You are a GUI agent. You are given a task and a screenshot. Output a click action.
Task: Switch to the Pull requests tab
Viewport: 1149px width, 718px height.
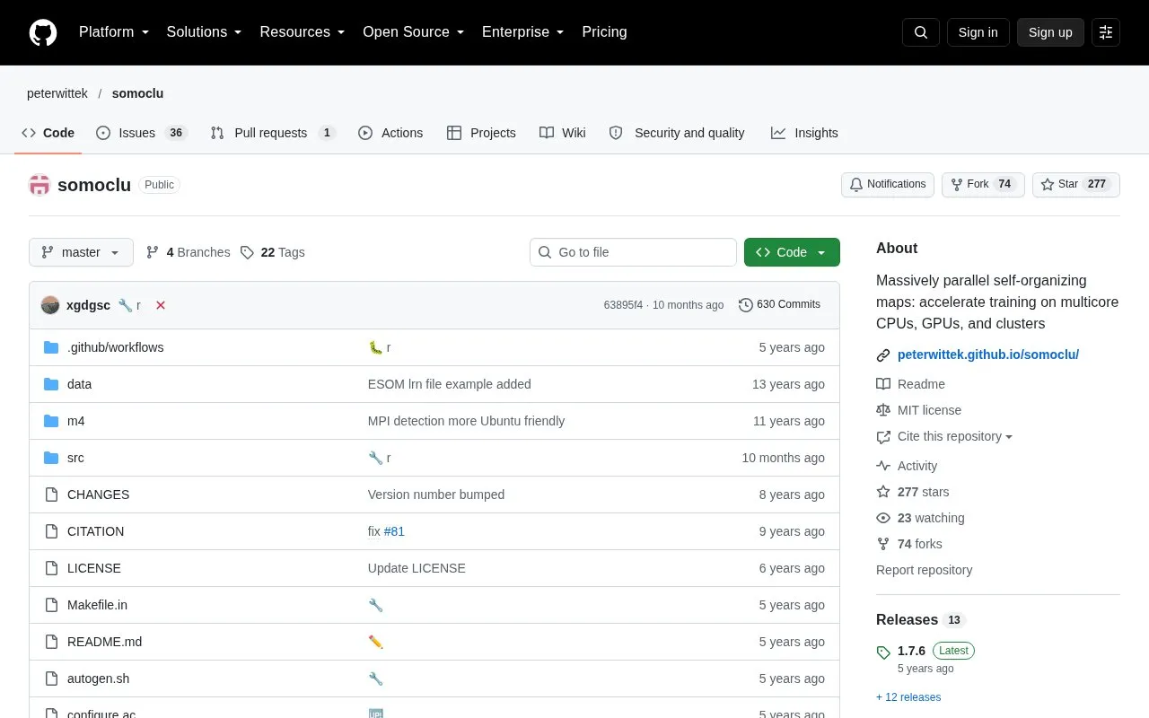click(x=272, y=133)
